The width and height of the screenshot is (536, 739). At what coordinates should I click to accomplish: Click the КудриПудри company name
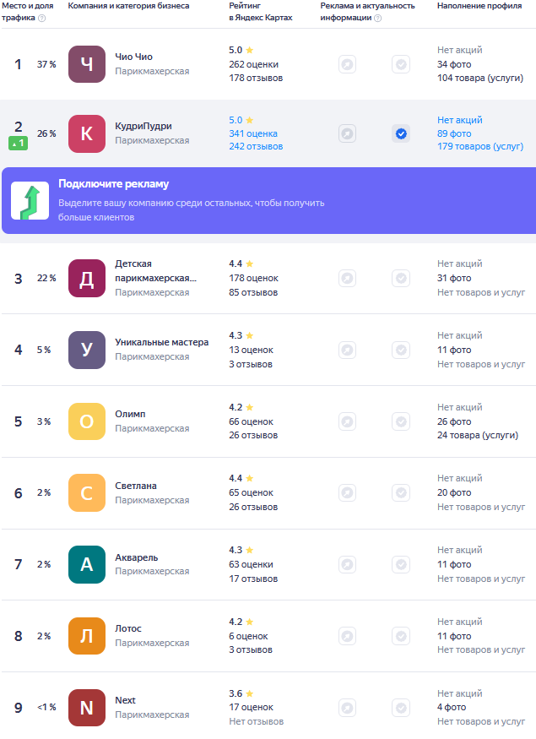point(143,127)
